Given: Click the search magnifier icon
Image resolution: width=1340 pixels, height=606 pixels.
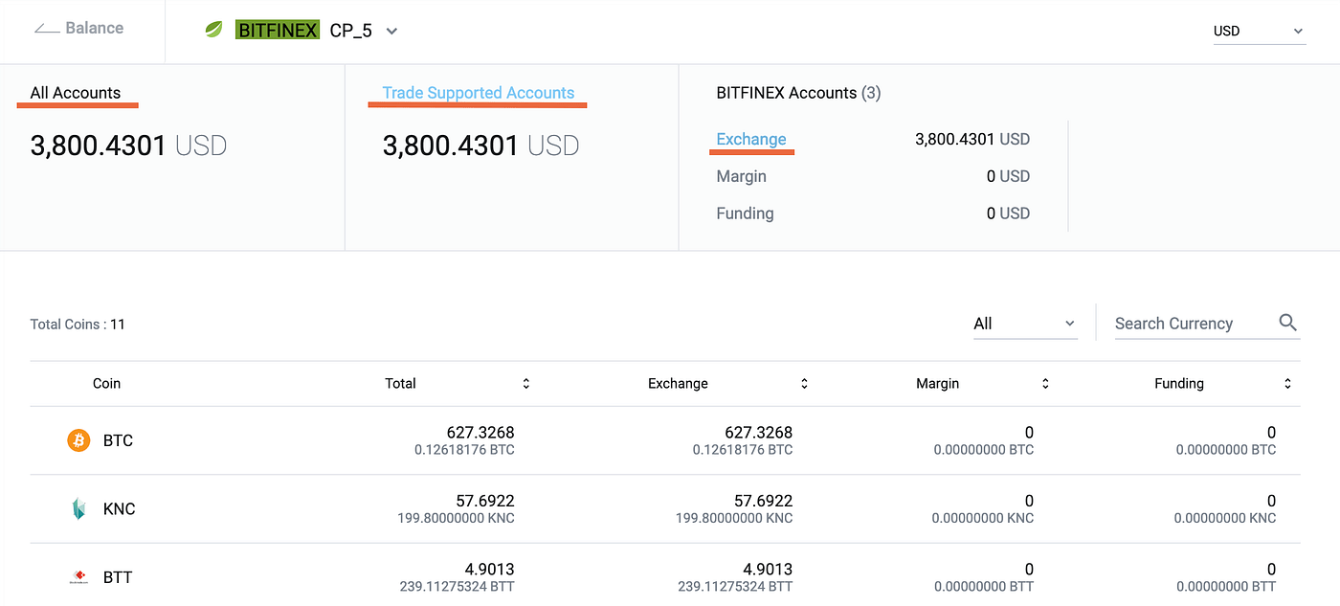Looking at the screenshot, I should tap(1287, 323).
